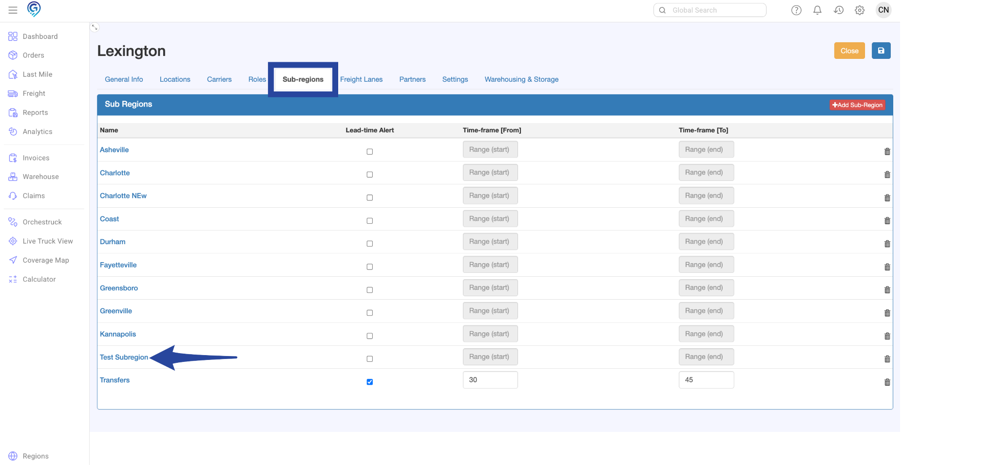The height and width of the screenshot is (465, 998).
Task: Open the Warehousing & Storage tab
Action: 521,79
